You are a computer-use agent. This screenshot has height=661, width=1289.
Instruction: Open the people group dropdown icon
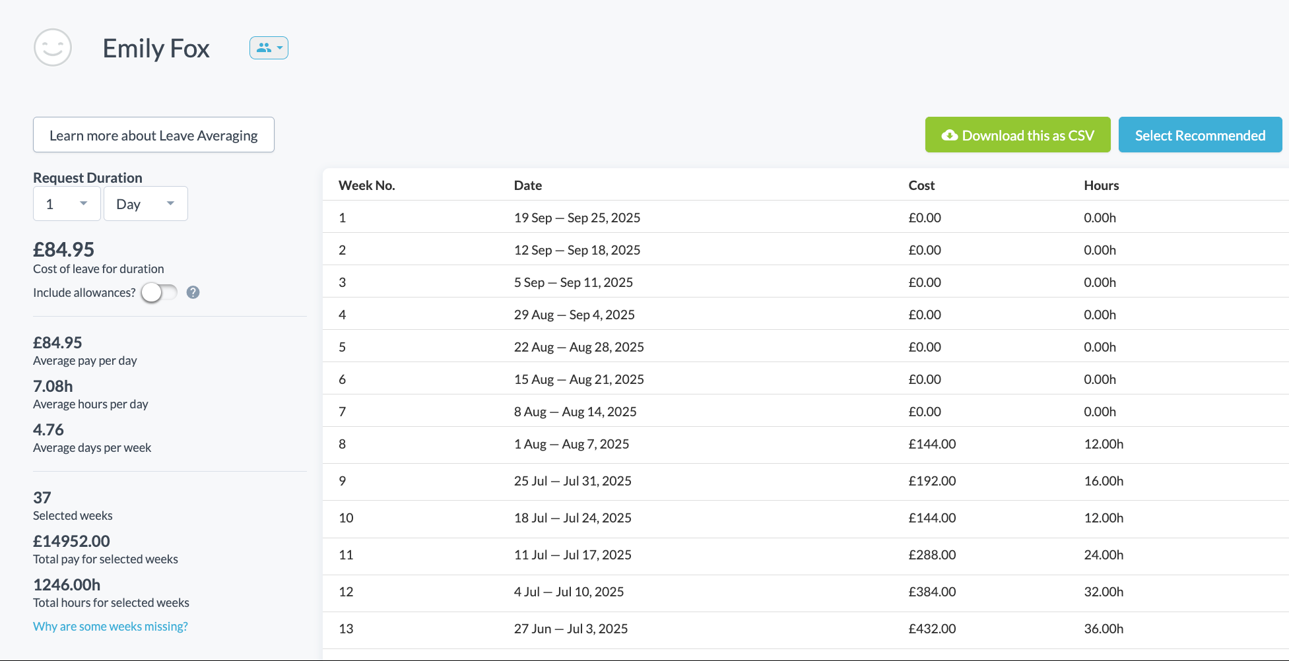pyautogui.click(x=269, y=47)
